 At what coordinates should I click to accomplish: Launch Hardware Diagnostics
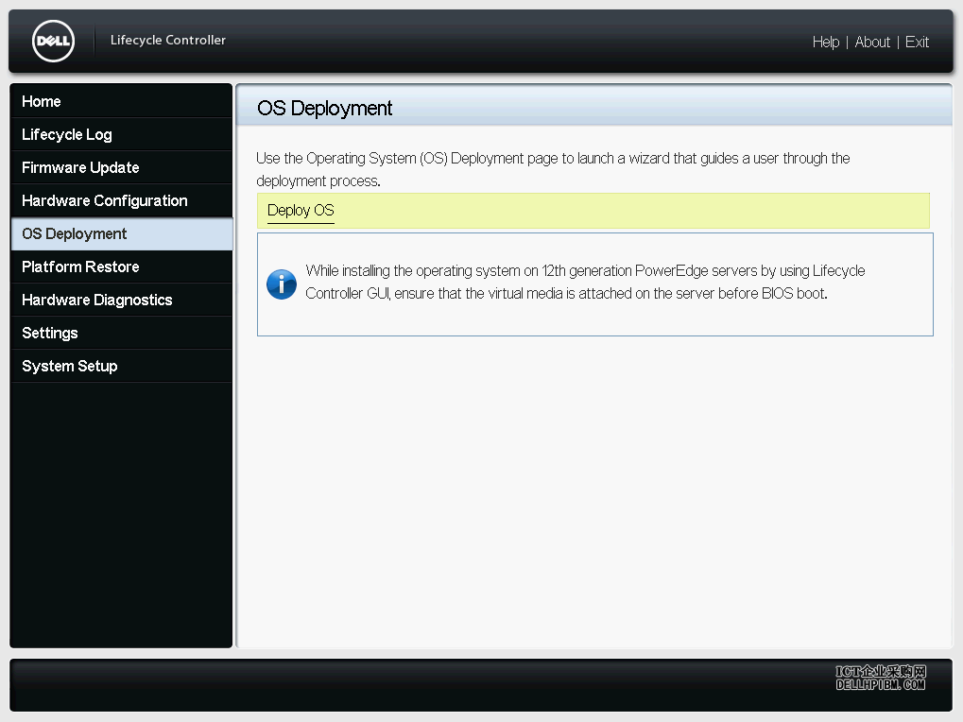tap(121, 301)
